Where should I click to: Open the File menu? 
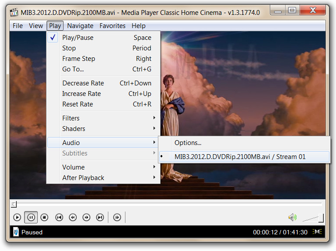pyautogui.click(x=18, y=26)
